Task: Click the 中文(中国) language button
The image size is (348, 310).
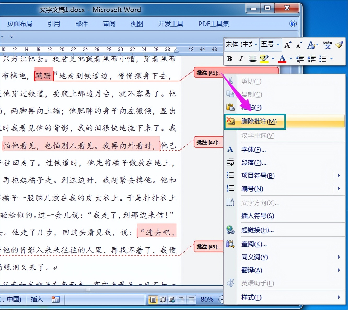Action: tap(13, 300)
